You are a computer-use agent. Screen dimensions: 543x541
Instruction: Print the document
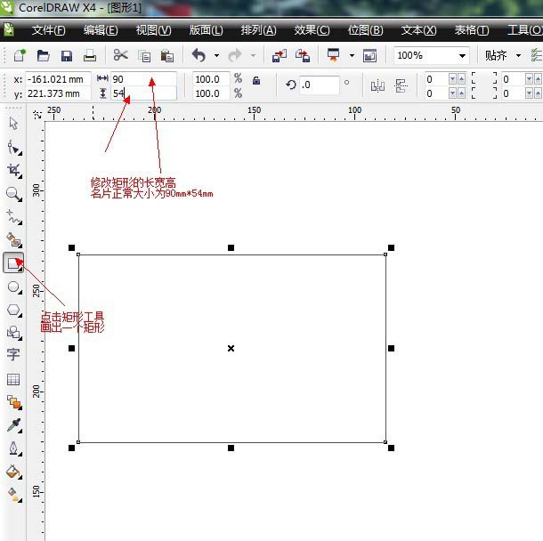click(90, 55)
